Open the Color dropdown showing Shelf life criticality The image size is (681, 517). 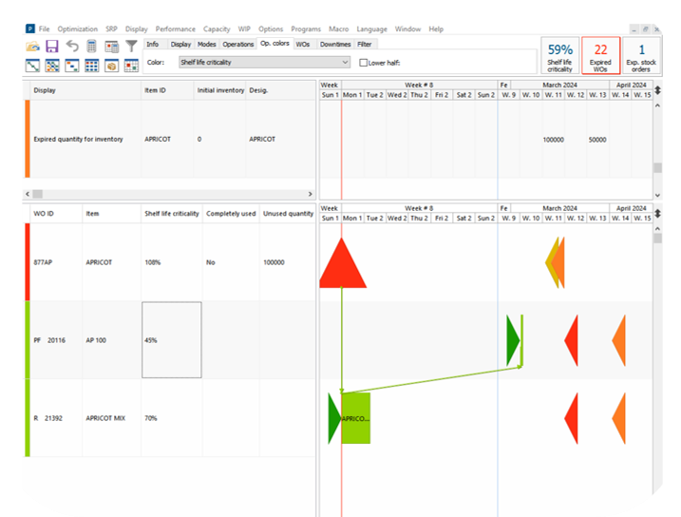pyautogui.click(x=263, y=63)
